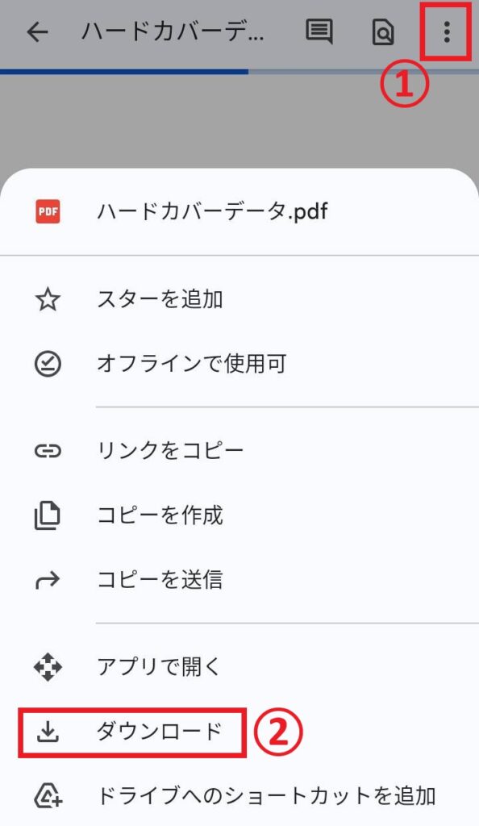Tap the back arrow icon
The height and width of the screenshot is (826, 479).
[x=37, y=32]
